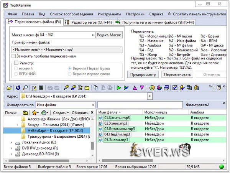Enable 'Заменять пробелы подчеркиванием' checkbox

(14, 56)
